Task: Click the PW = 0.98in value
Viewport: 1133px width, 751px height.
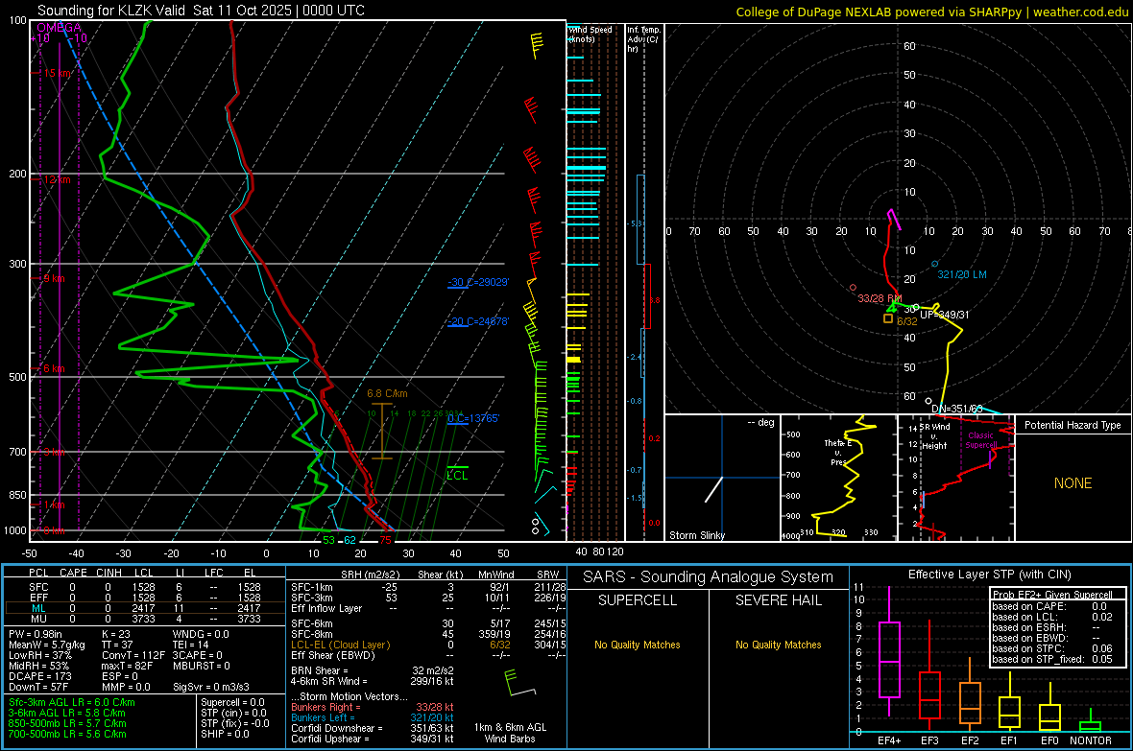Action: tap(36, 634)
